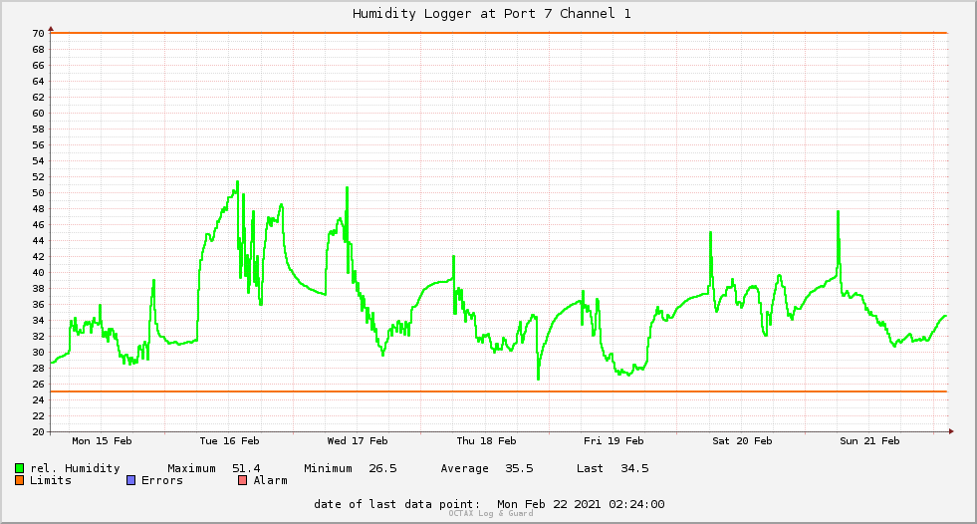
Task: Click the Average value 35.5
Action: 519,468
